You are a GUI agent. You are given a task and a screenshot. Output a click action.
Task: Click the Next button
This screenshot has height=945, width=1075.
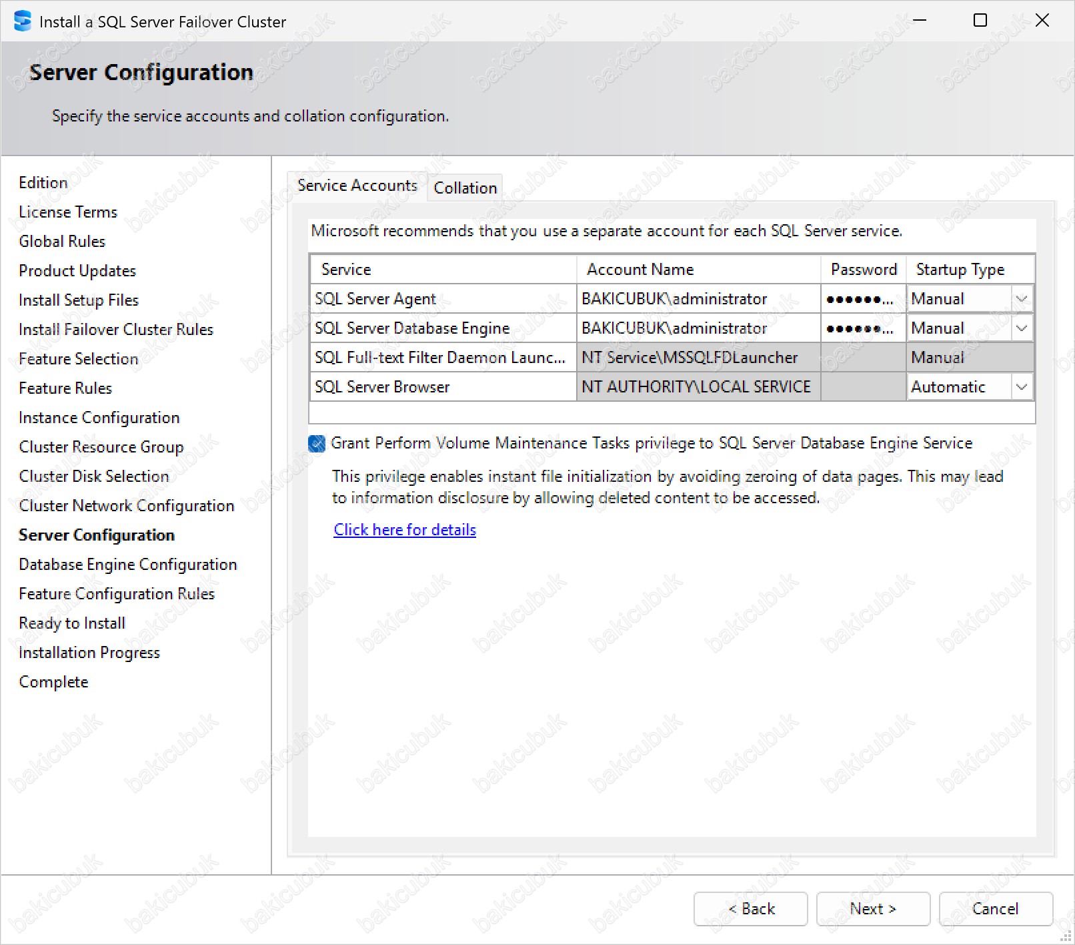click(x=872, y=909)
